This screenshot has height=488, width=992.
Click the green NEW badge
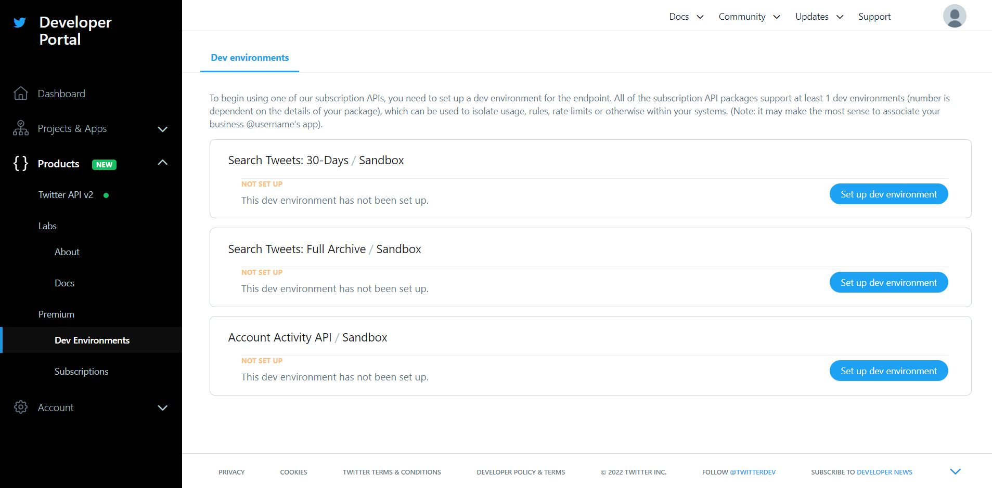tap(104, 164)
